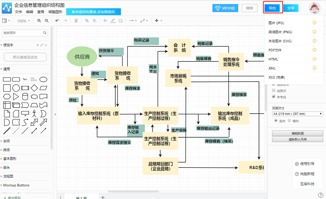Click the 清除默认风格 button
Screen dimensions: 326x199
tap(298, 139)
